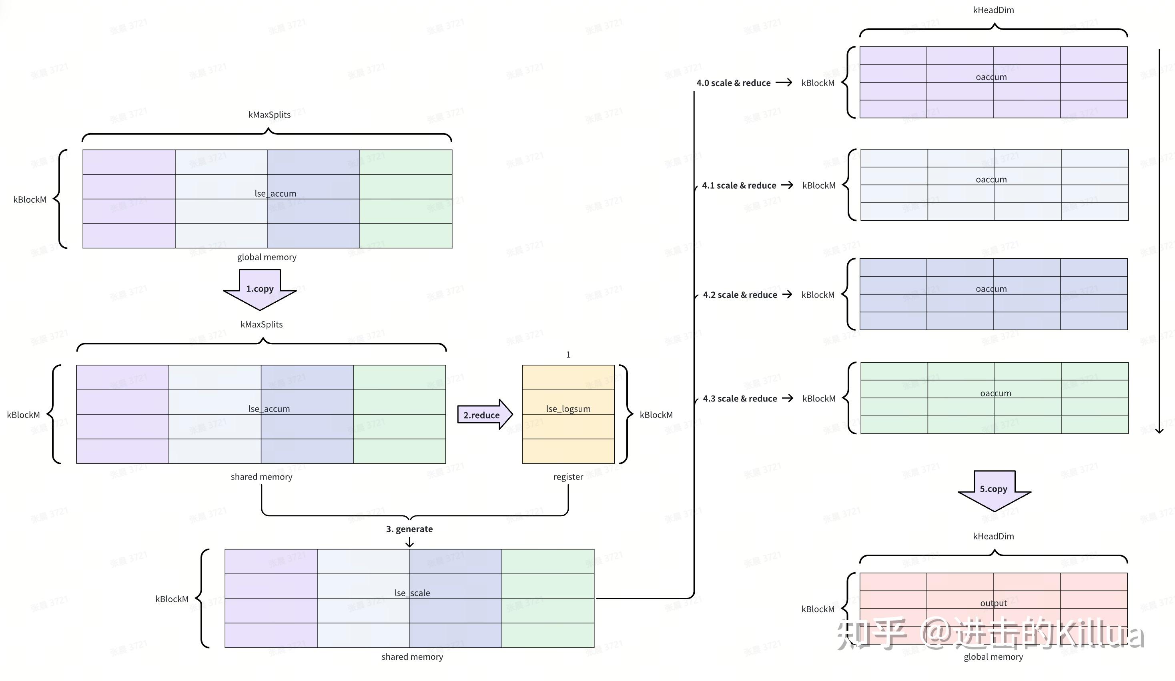1175x681 pixels.
Task: Click lse_accum label in global memory table
Action: [275, 193]
